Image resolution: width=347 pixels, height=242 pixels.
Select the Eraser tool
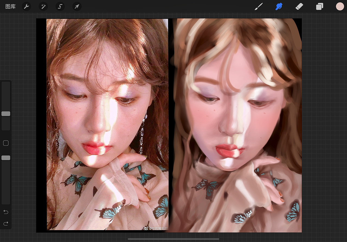[299, 6]
